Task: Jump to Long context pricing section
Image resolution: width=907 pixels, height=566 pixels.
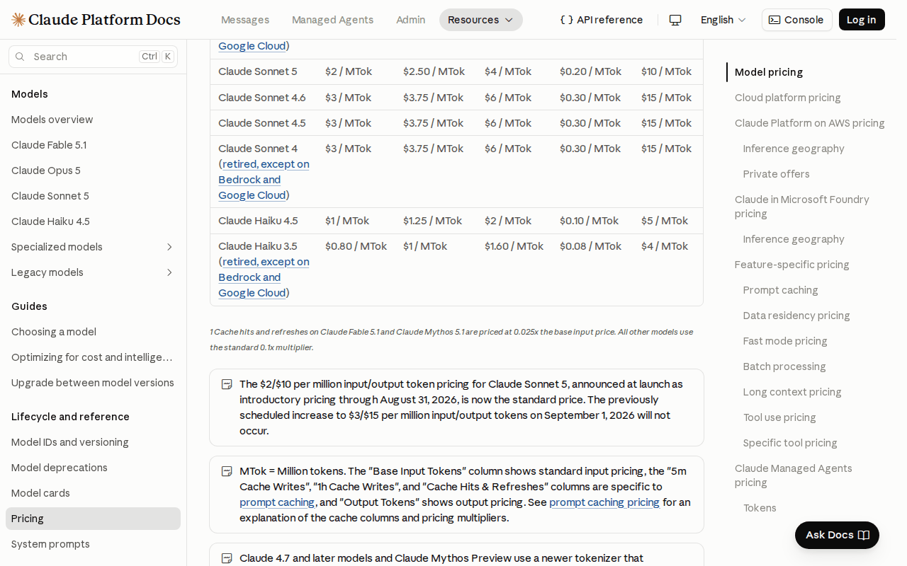Action: tap(792, 392)
